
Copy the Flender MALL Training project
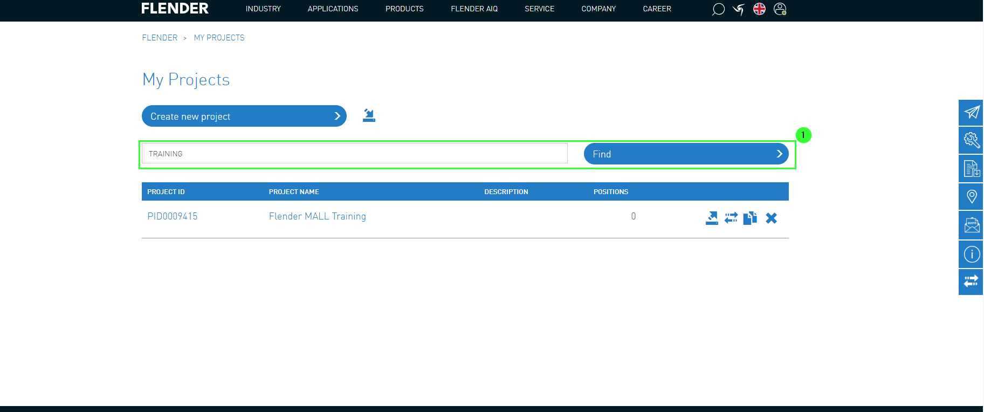coord(750,218)
